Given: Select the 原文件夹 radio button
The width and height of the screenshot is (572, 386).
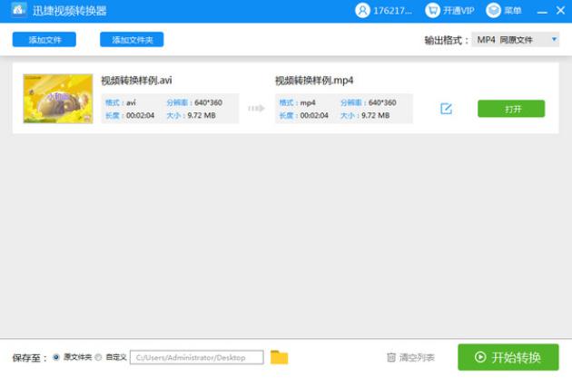Looking at the screenshot, I should pyautogui.click(x=56, y=358).
